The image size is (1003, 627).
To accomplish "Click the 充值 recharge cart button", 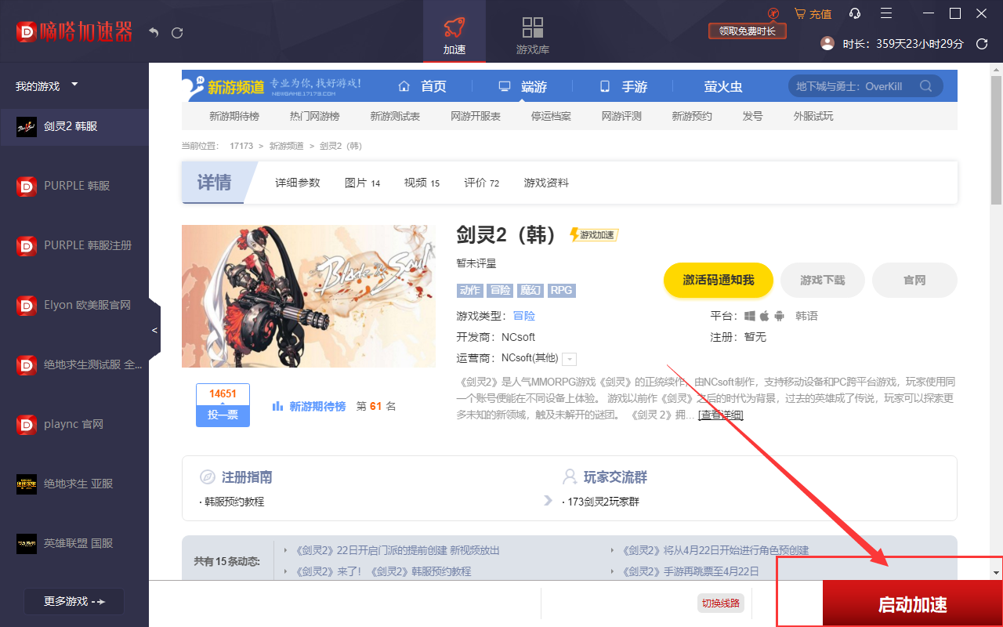I will tap(813, 13).
